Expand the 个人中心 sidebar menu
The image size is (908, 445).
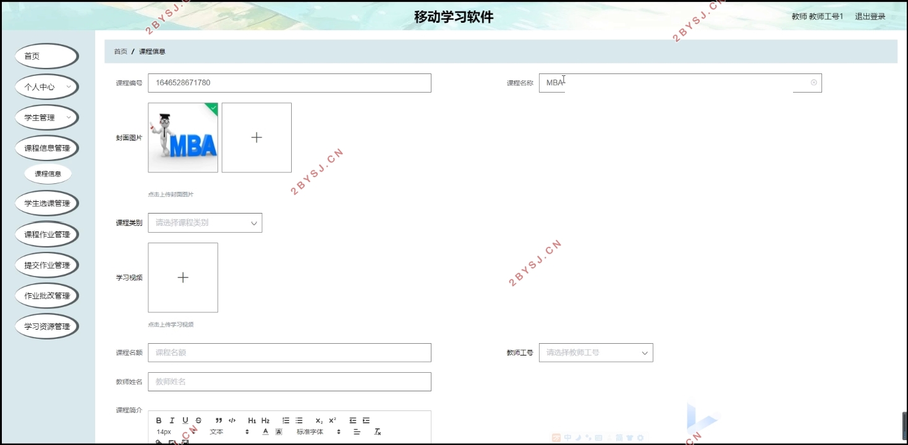click(46, 87)
